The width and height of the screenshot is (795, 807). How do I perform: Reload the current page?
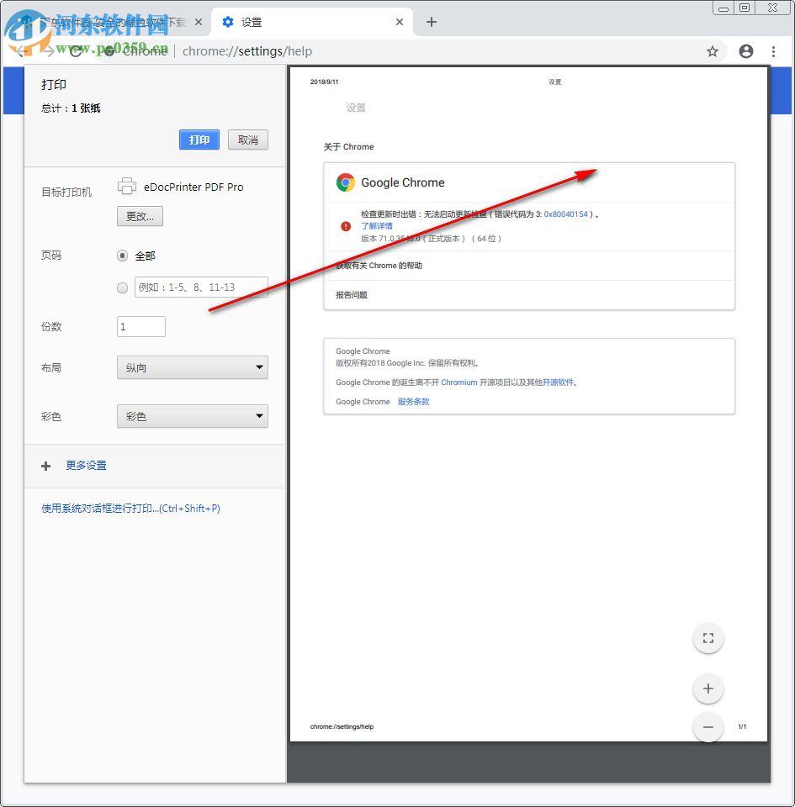(x=75, y=50)
